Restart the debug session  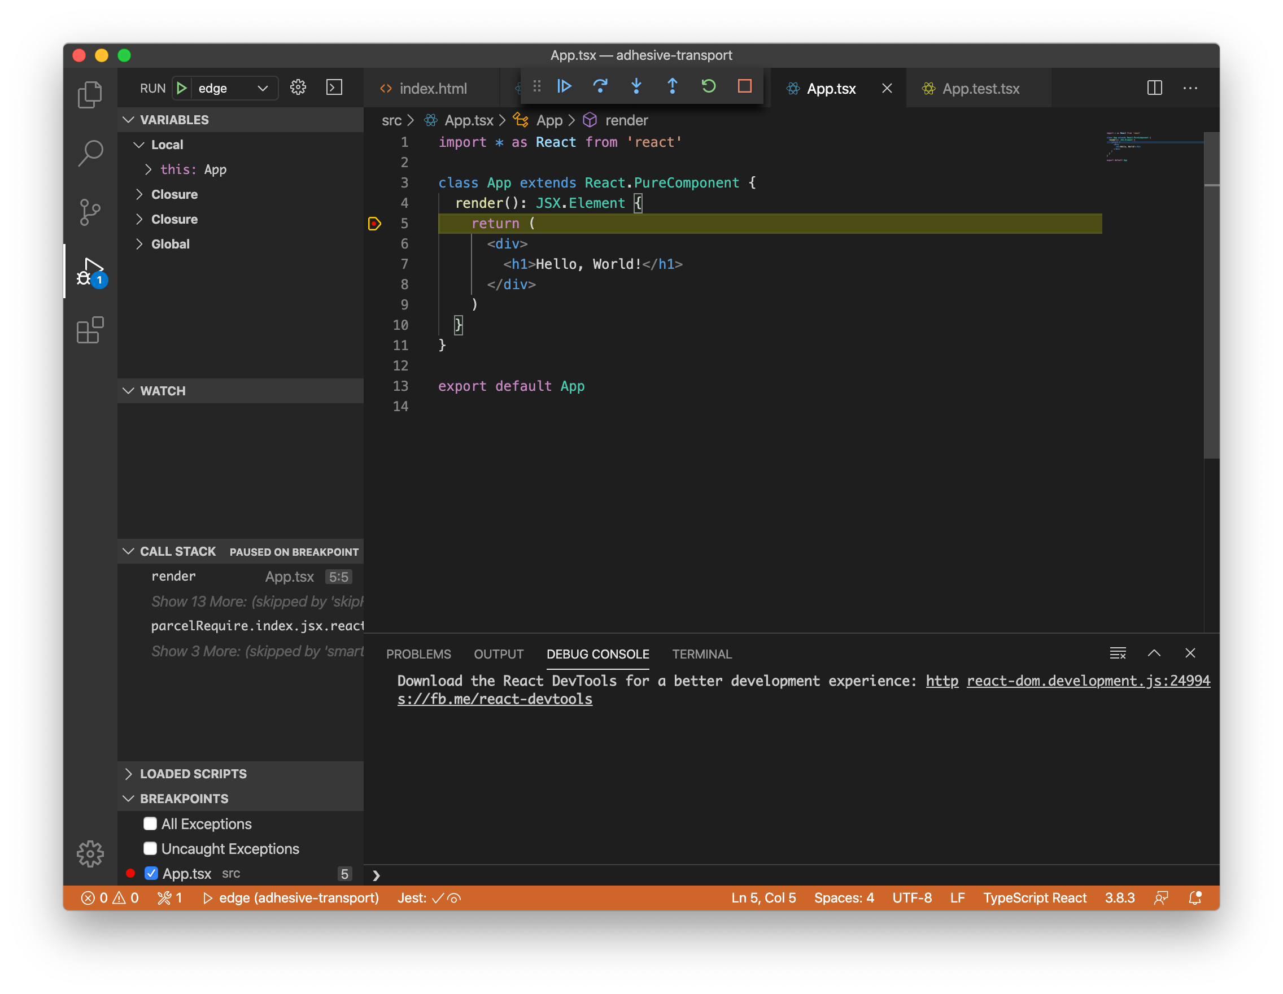709,86
